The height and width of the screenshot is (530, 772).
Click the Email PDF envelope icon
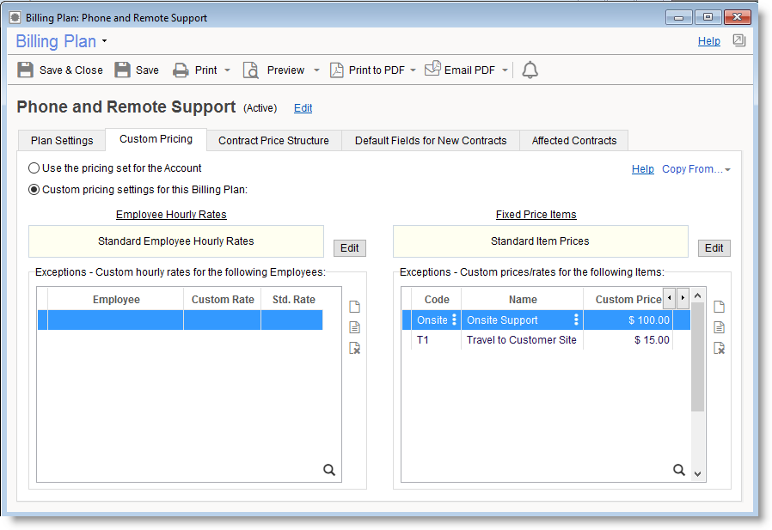[433, 70]
